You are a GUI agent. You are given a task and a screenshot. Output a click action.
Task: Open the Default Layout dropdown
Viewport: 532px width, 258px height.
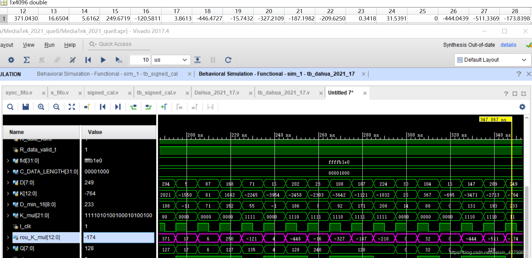492,60
